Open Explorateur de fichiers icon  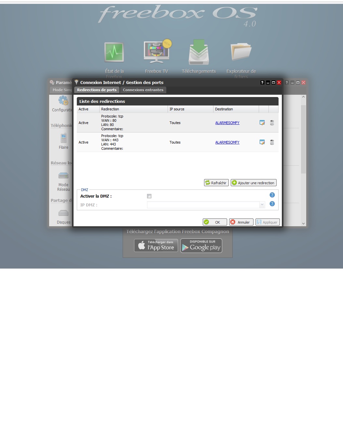tap(241, 52)
